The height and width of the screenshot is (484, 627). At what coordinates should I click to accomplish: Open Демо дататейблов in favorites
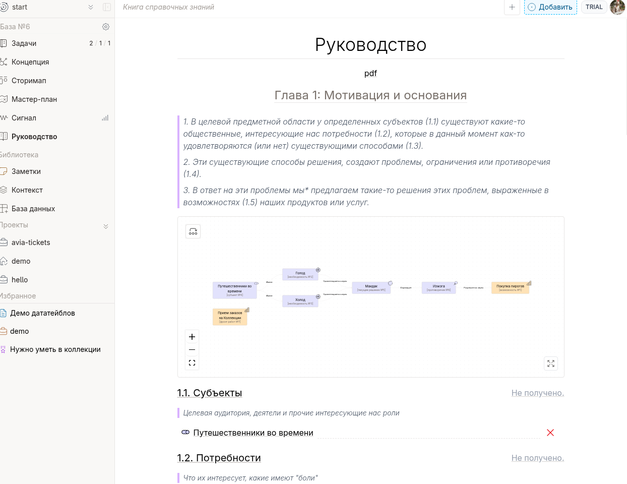42,313
